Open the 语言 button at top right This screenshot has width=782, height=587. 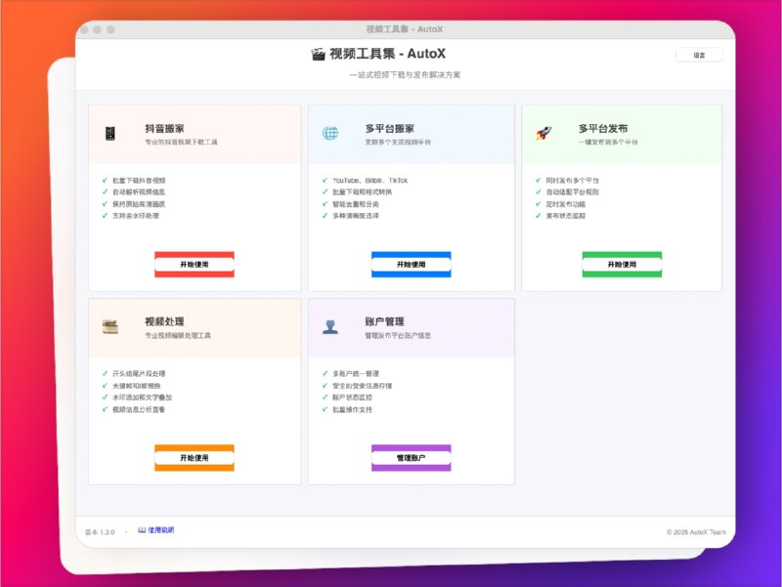coord(698,55)
